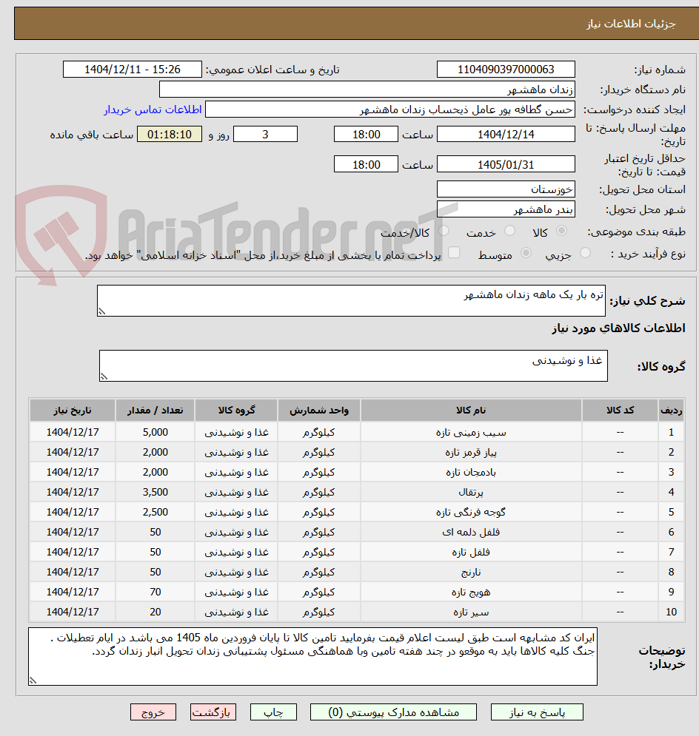Toggle the اسناد خزانه اسلامی payment checkbox
The image size is (699, 736).
(454, 252)
